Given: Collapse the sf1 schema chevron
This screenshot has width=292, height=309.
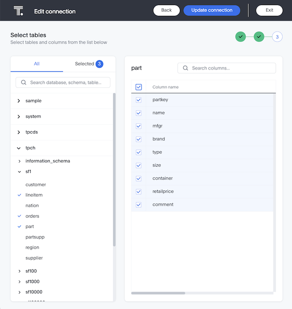Looking at the screenshot, I should coord(19,172).
